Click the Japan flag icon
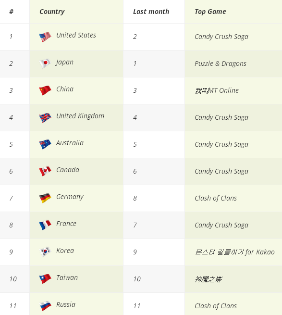282x315 pixels. click(x=45, y=63)
